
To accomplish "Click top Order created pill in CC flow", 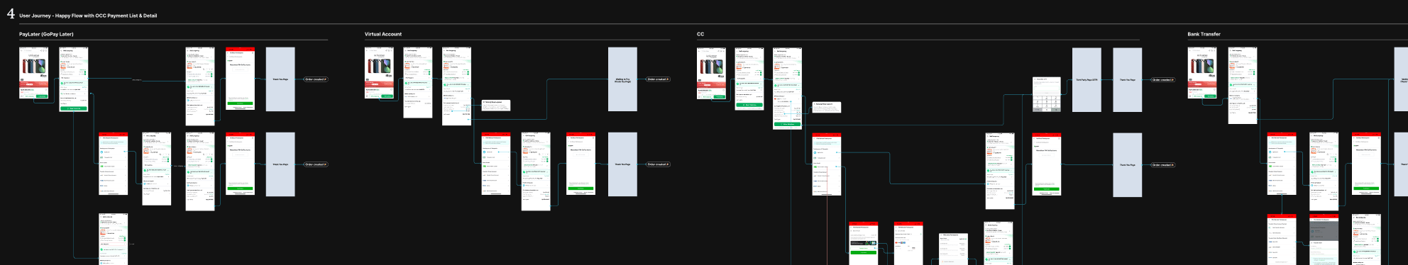I will pyautogui.click(x=1162, y=80).
